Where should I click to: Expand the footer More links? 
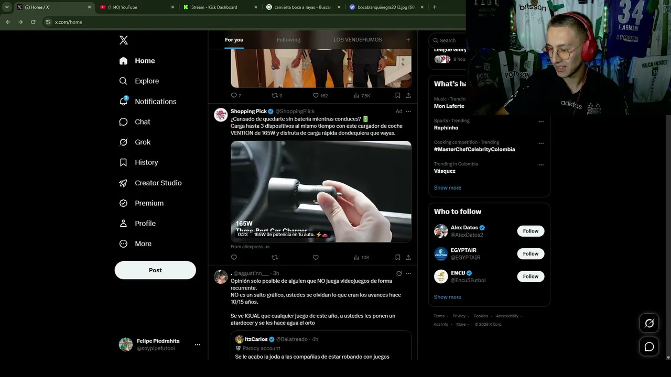[x=463, y=324]
